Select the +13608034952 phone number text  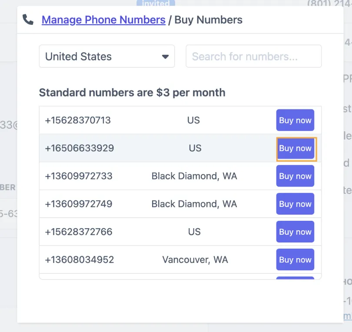79,259
